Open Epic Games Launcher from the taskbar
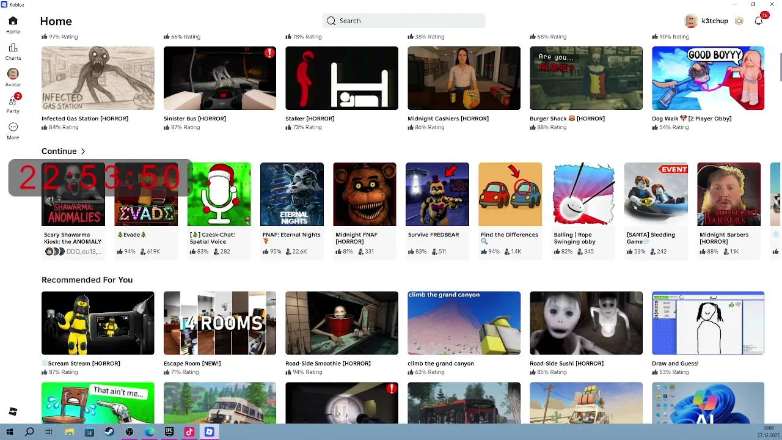Image resolution: width=782 pixels, height=440 pixels. (x=169, y=432)
